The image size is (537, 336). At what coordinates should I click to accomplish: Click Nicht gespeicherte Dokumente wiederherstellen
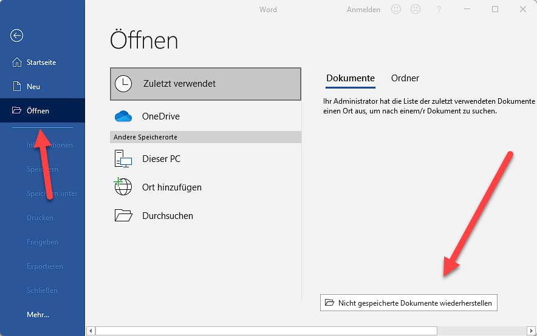pos(409,303)
